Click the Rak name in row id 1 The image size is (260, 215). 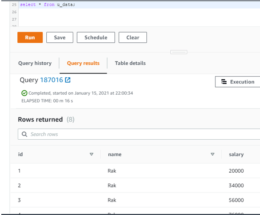112,170
